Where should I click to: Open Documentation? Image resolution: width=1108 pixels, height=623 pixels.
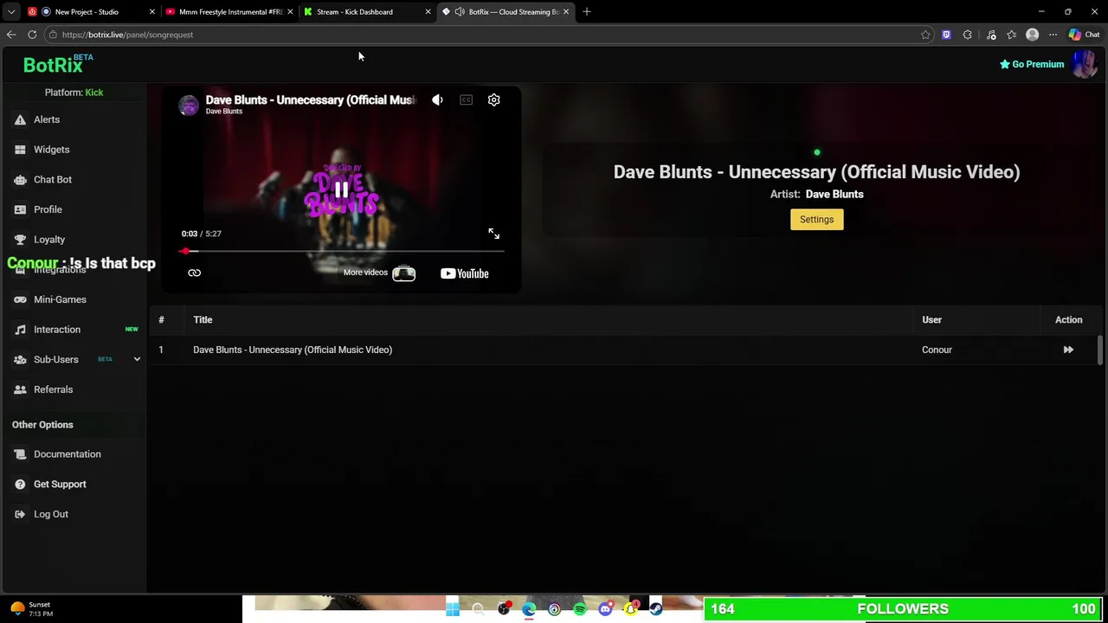click(67, 454)
